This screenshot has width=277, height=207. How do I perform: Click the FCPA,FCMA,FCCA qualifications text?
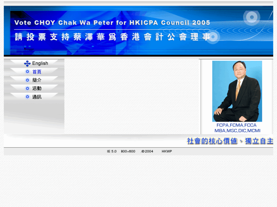point(237,125)
